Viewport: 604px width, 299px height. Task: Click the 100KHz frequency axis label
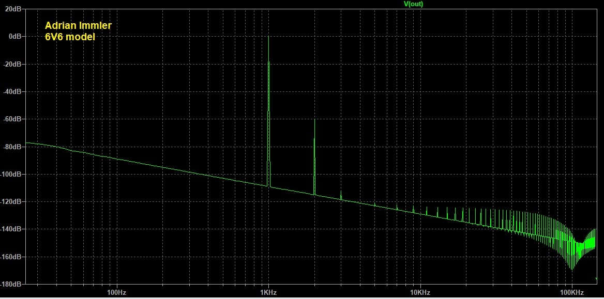click(x=571, y=293)
